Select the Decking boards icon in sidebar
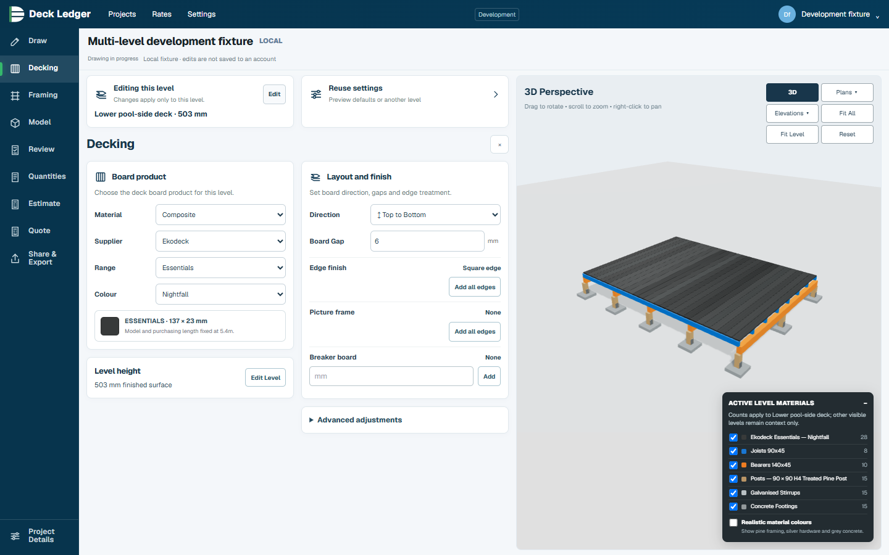 pos(15,68)
